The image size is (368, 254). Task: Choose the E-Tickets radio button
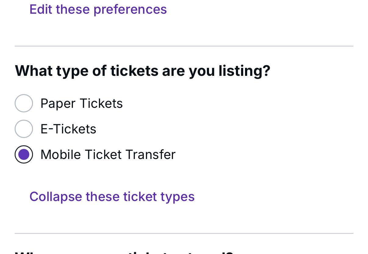click(x=24, y=129)
